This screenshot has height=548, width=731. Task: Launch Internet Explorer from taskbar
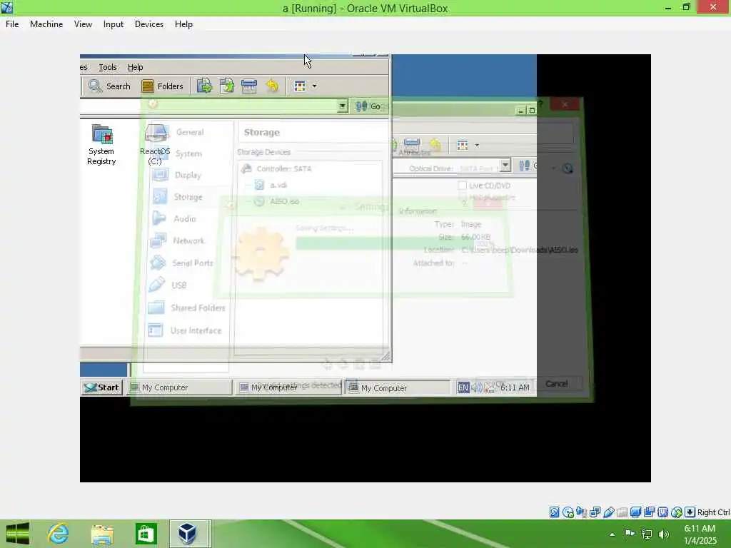coord(58,534)
